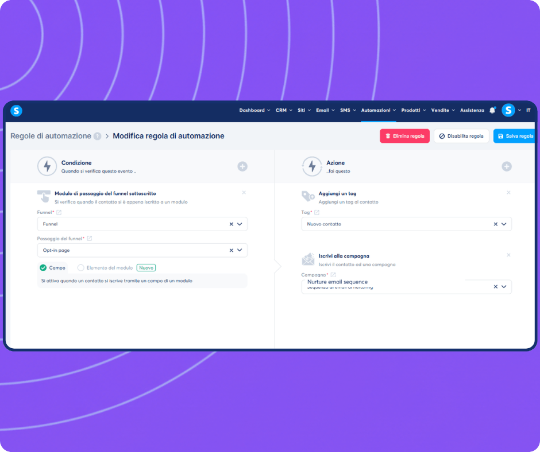
Task: Go to Assistenza link
Action: click(472, 111)
